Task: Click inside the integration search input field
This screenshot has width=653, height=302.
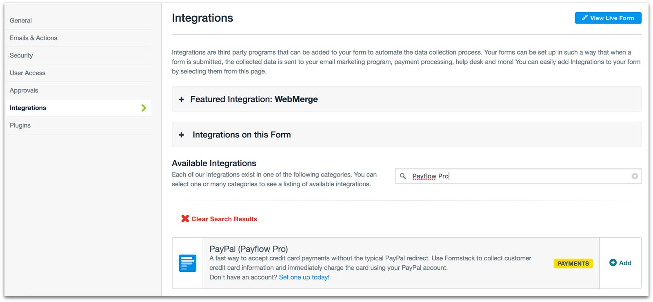Action: point(490,176)
